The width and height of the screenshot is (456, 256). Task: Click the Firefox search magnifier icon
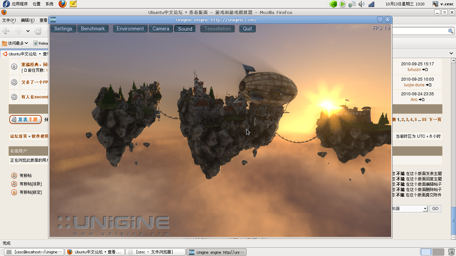pyautogui.click(x=451, y=31)
